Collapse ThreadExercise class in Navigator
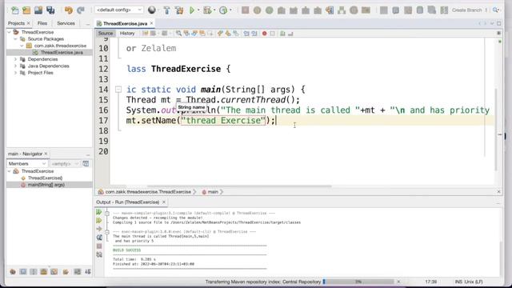Screen dimensions: 512x288 (x=9, y=171)
